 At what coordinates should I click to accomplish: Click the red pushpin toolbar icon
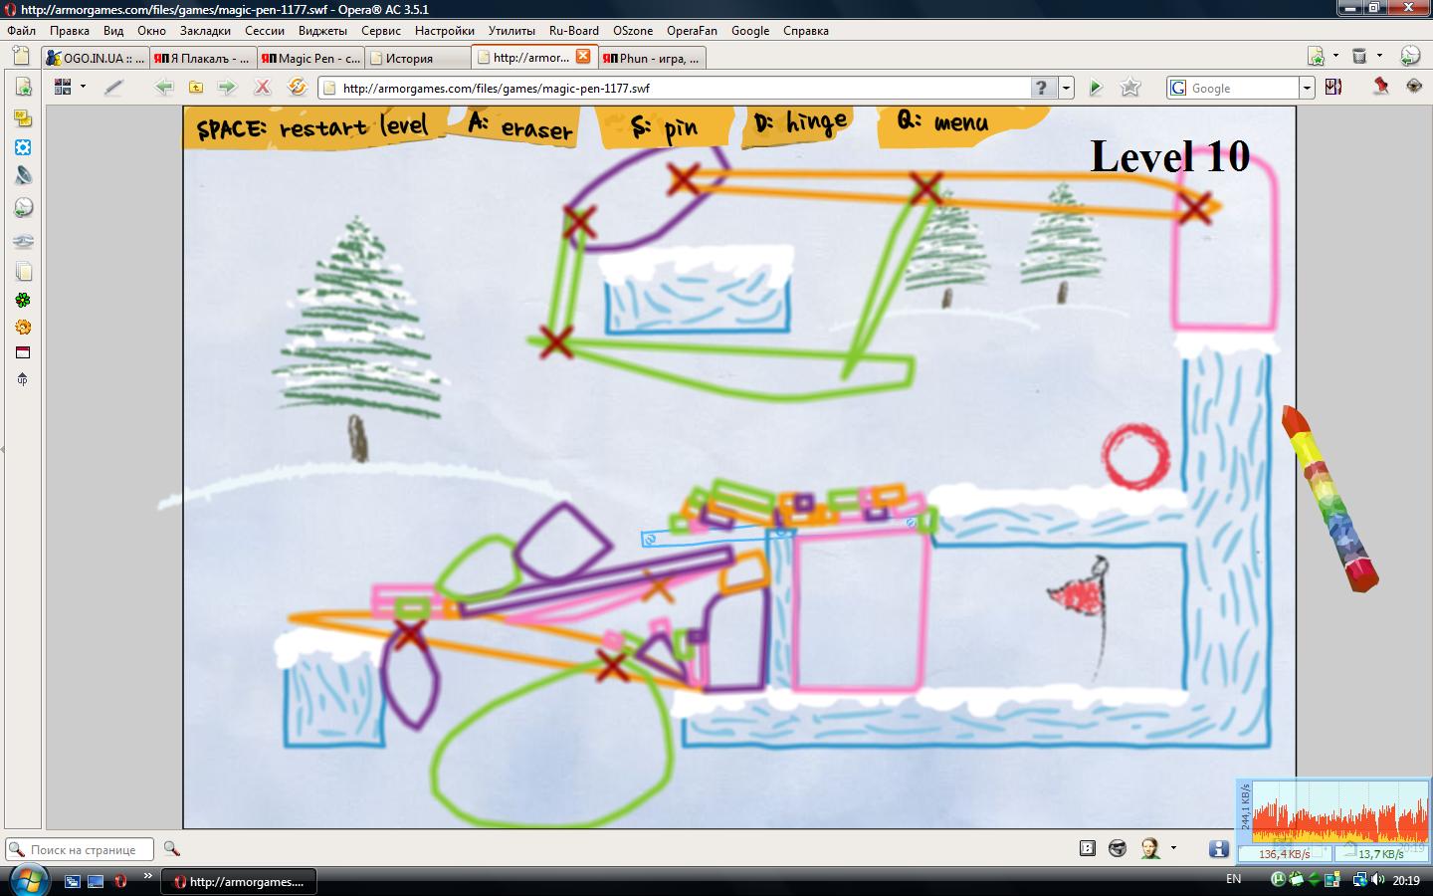coord(1380,87)
